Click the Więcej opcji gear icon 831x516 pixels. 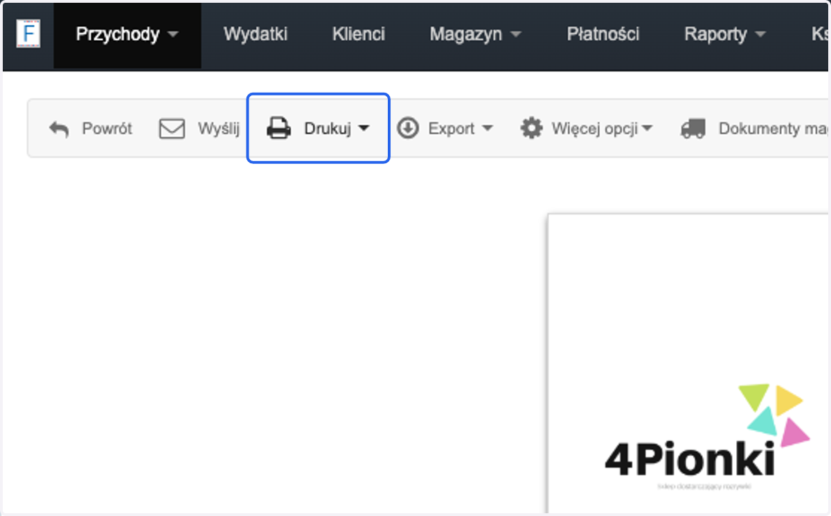click(x=532, y=129)
